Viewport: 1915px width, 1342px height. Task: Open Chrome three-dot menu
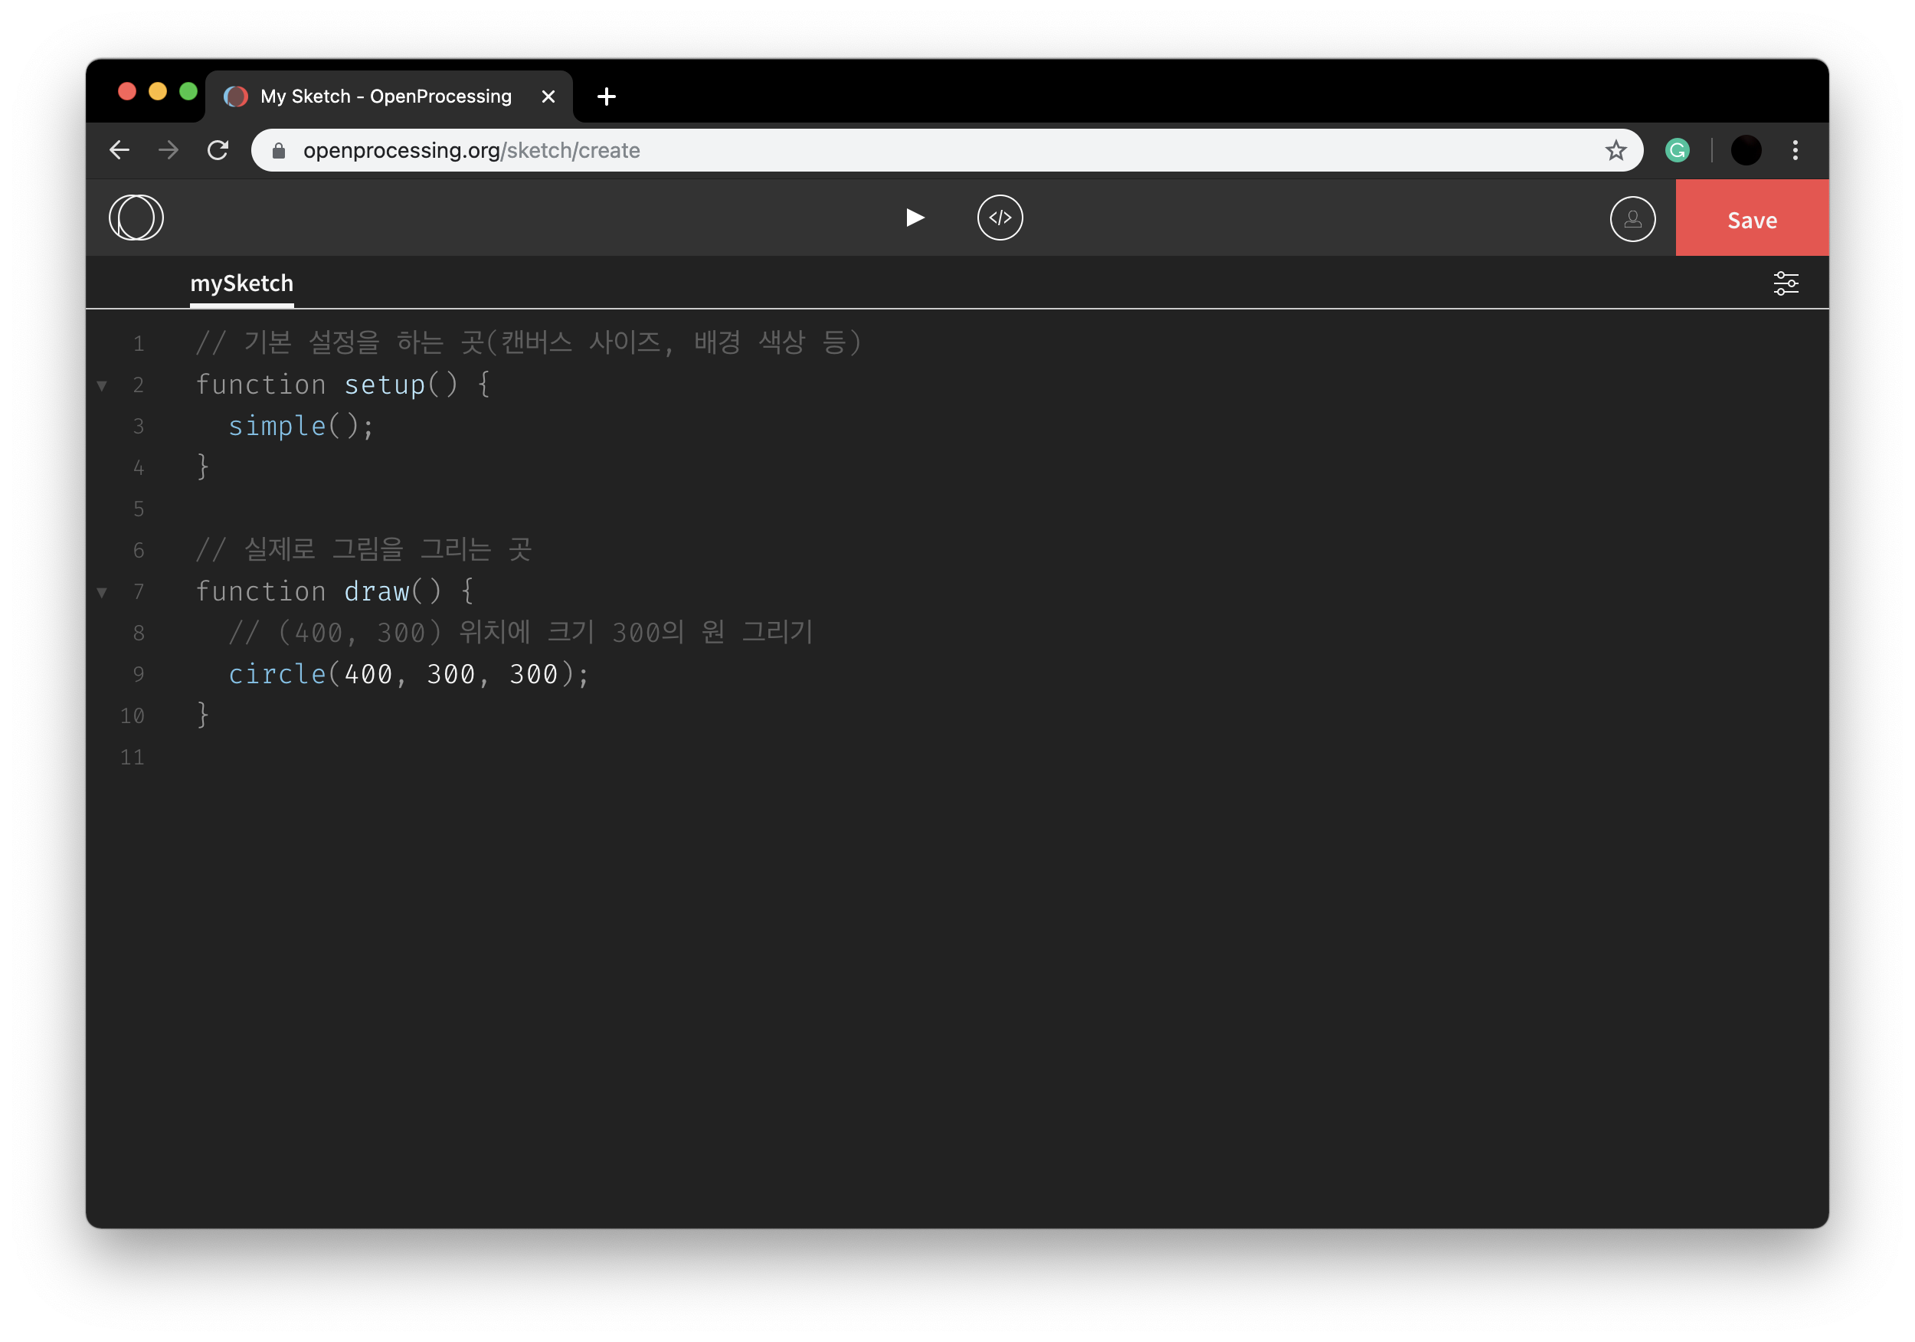[1795, 150]
